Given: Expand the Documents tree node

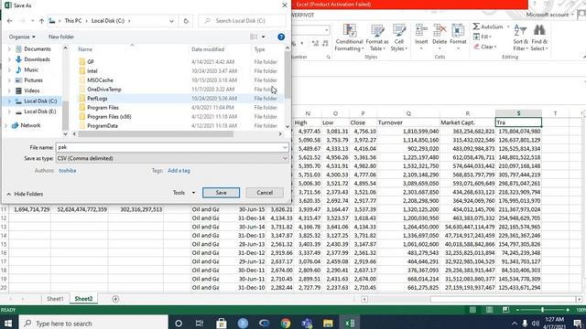Looking at the screenshot, I should coord(9,48).
